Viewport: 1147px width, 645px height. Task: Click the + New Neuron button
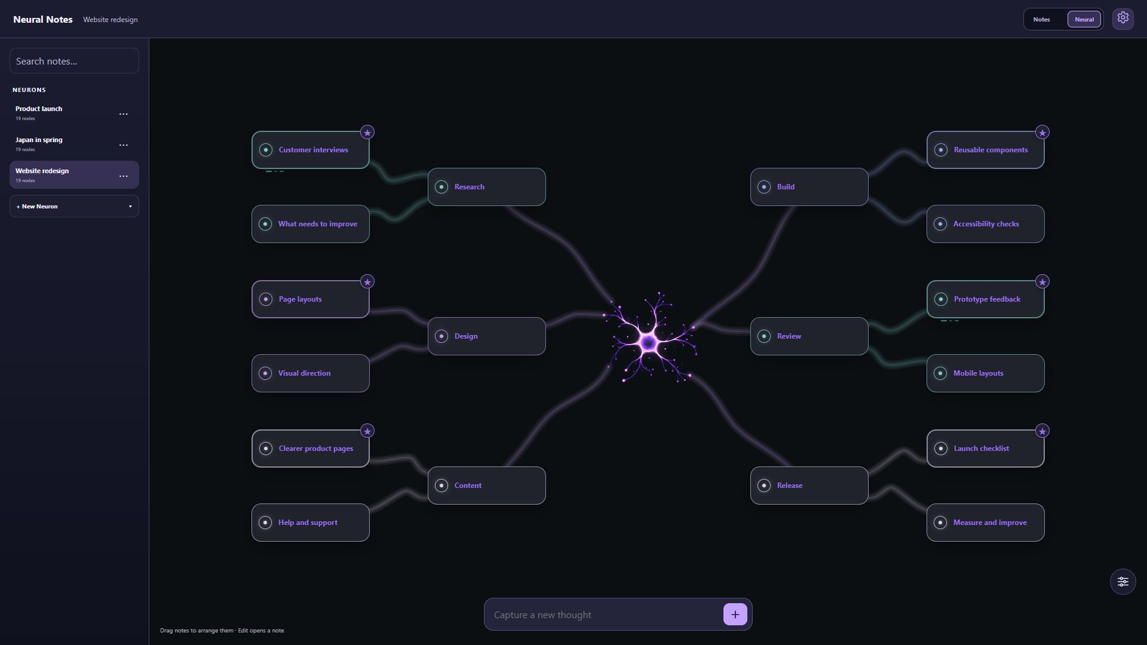(74, 206)
